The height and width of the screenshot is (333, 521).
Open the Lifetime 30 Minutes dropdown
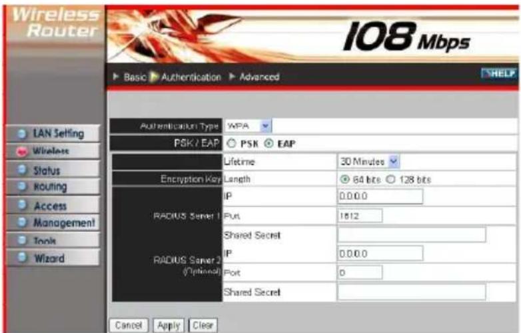click(x=369, y=162)
